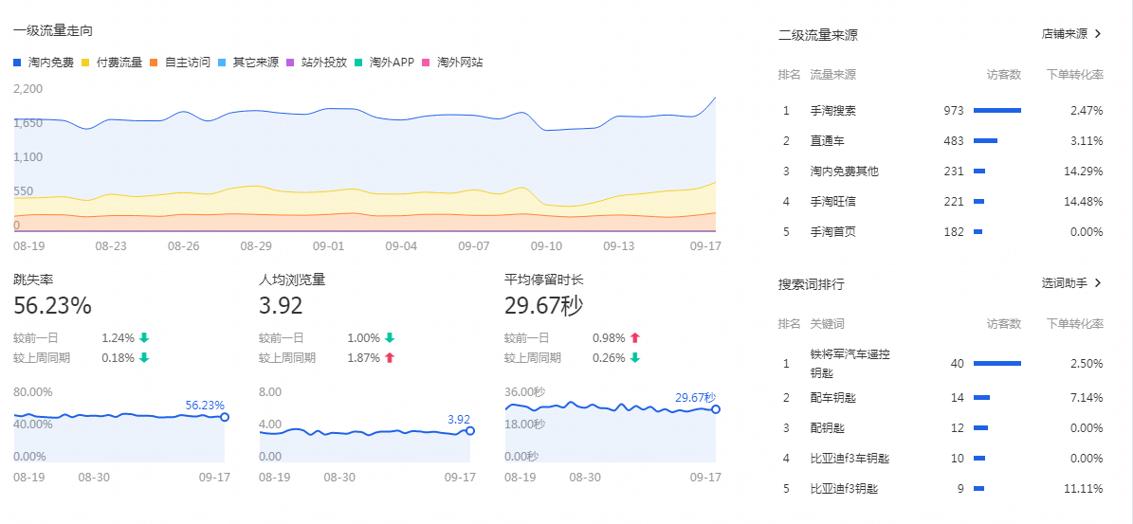Select the 直通车 traffic source row
Viewport: 1133px width, 524px height.
click(x=941, y=141)
